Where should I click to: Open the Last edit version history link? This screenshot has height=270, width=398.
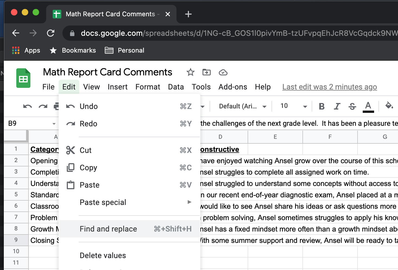pos(330,87)
